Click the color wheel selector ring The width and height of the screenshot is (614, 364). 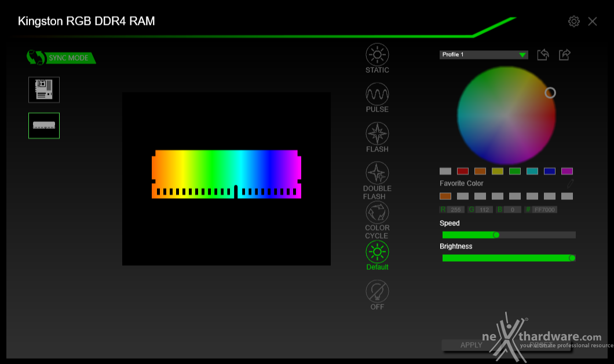point(550,92)
